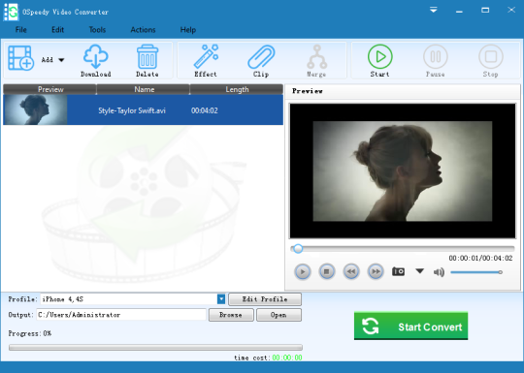524x373 pixels.
Task: Click the Add video file icon
Action: coord(20,58)
